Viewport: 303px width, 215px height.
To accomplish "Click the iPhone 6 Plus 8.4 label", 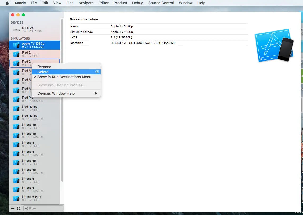I will (31, 198).
